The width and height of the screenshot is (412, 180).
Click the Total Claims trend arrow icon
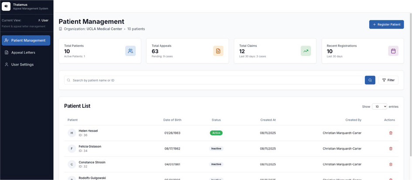pyautogui.click(x=306, y=51)
